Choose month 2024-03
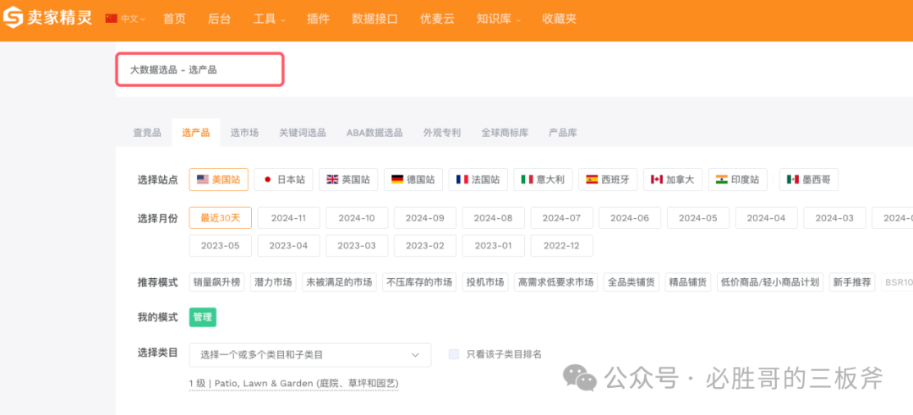 (834, 218)
